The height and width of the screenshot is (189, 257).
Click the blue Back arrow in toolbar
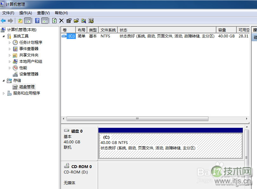tap(3, 21)
